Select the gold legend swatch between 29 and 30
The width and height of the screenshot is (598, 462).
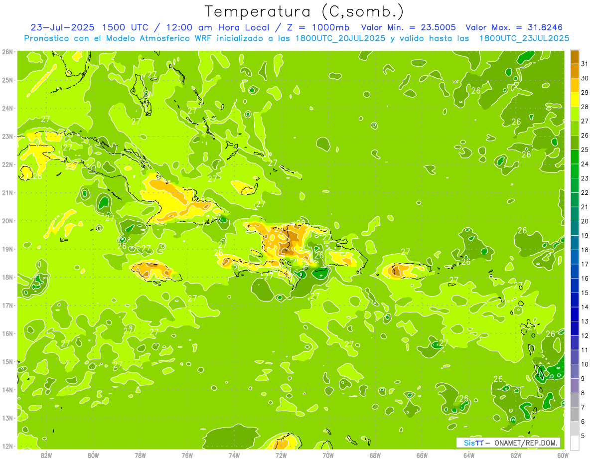tap(575, 85)
